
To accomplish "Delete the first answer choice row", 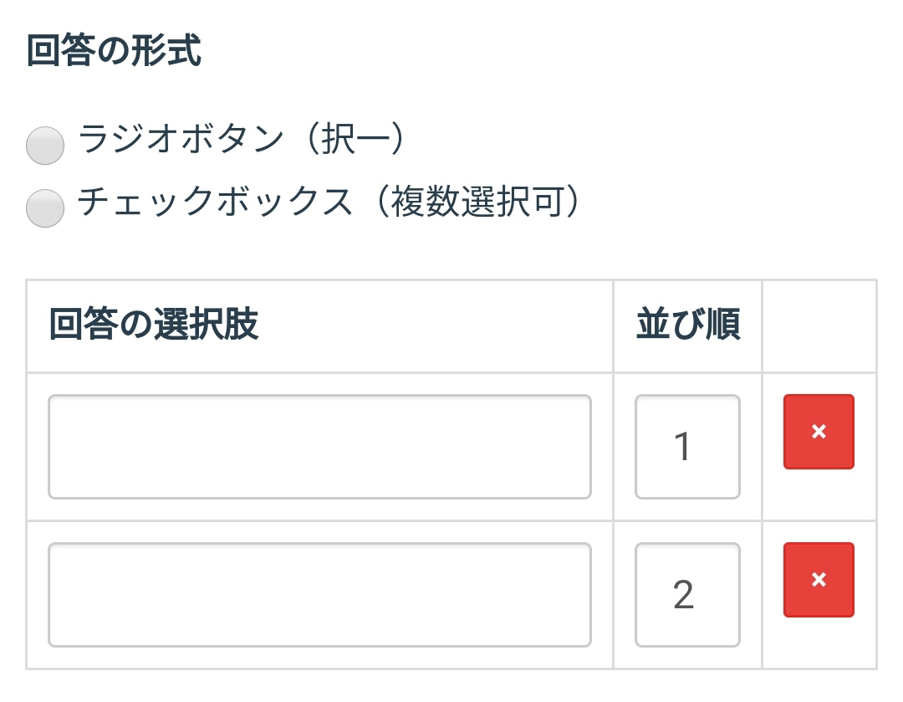I will pyautogui.click(x=819, y=432).
